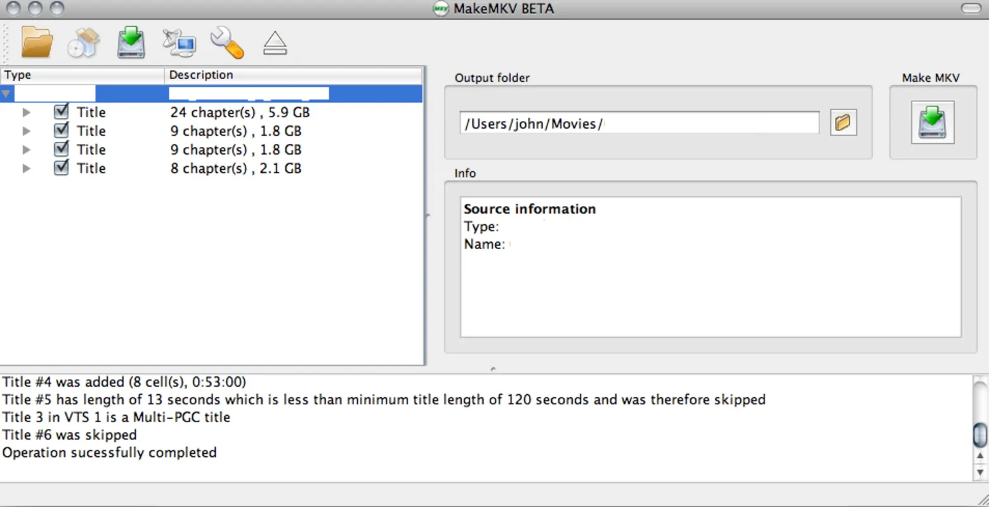Click the toolbar toggle pill in the title bar
Image resolution: width=989 pixels, height=507 pixels.
coord(971,8)
